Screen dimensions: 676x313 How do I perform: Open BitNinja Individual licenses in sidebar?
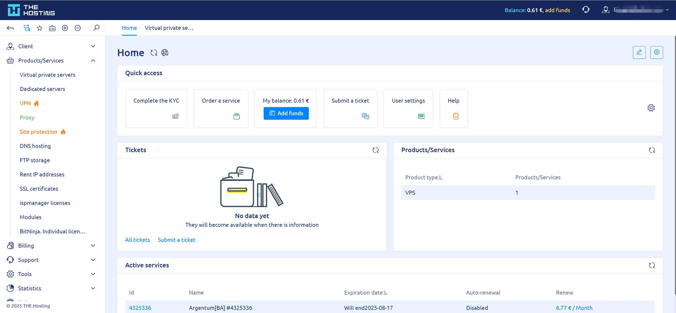point(53,232)
